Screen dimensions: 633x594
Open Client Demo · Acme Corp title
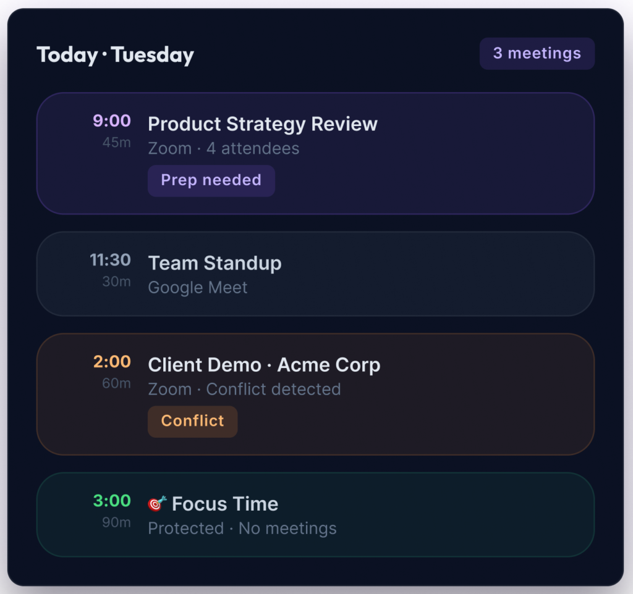[264, 365]
